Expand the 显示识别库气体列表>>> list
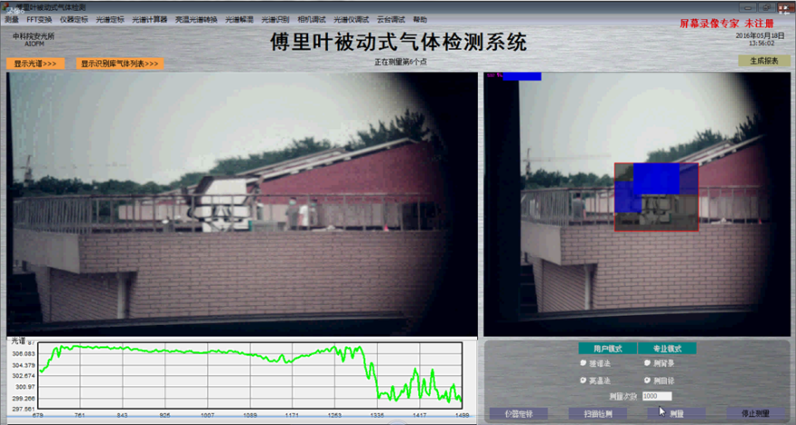 click(x=119, y=64)
